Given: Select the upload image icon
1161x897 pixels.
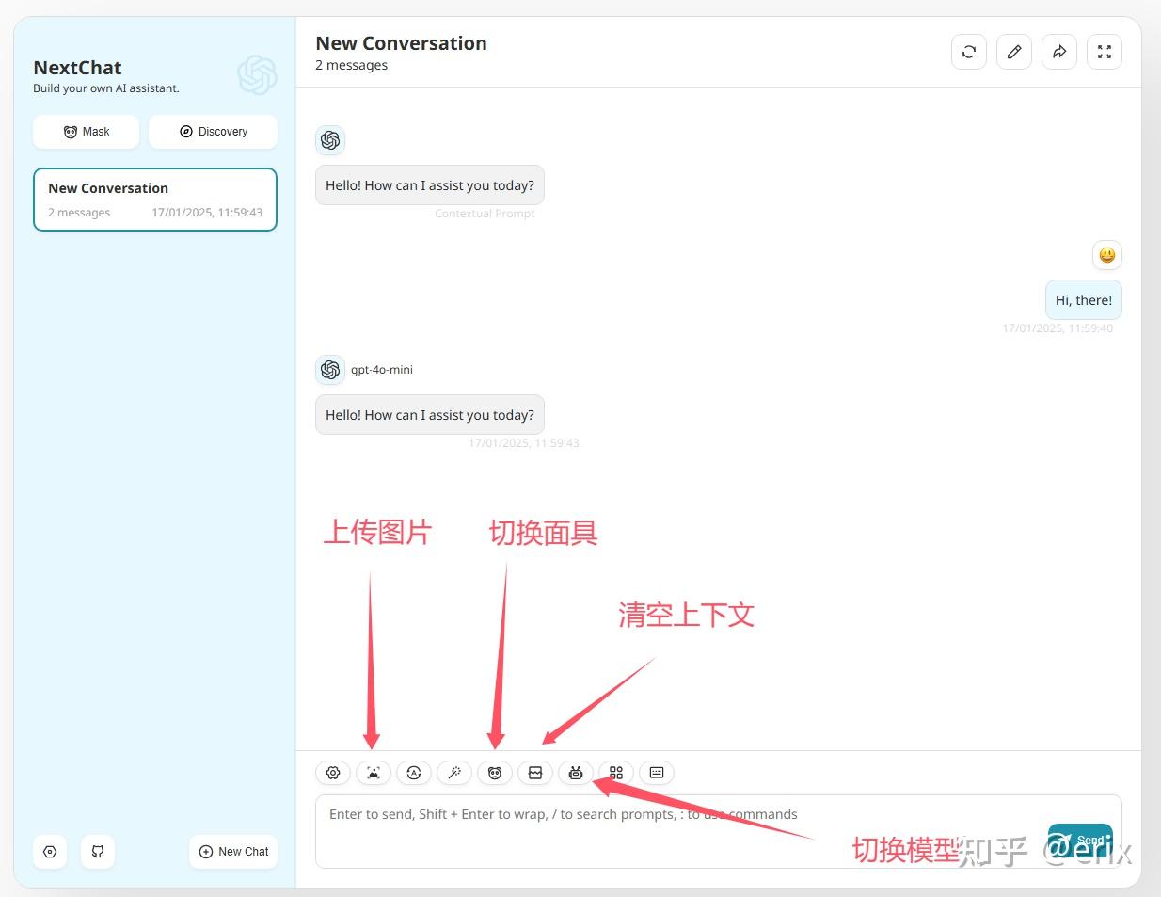Looking at the screenshot, I should (373, 772).
